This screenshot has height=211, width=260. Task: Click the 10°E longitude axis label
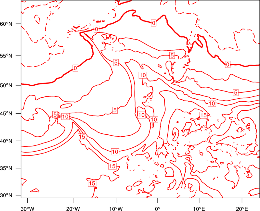coord(199,208)
